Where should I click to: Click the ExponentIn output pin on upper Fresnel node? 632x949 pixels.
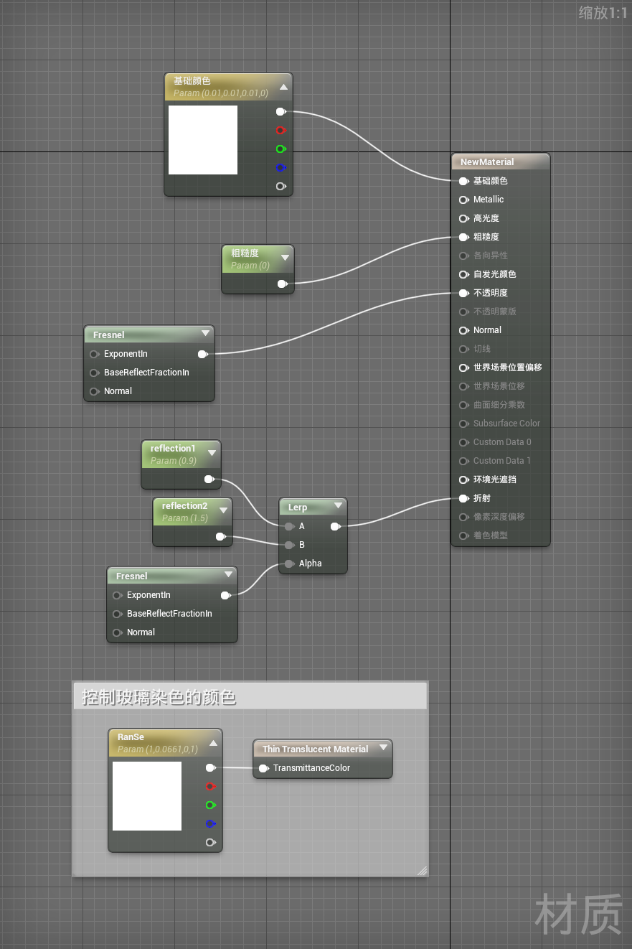pos(203,354)
